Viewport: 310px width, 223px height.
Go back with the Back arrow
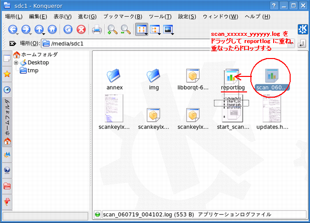click(x=13, y=30)
